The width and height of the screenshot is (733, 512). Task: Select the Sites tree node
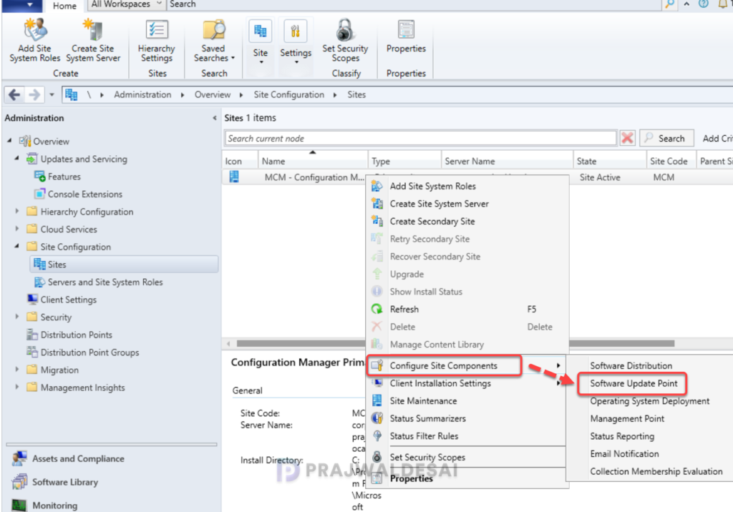(124, 265)
